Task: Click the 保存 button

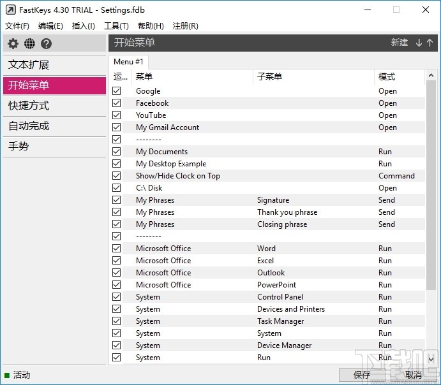Action: (x=362, y=375)
